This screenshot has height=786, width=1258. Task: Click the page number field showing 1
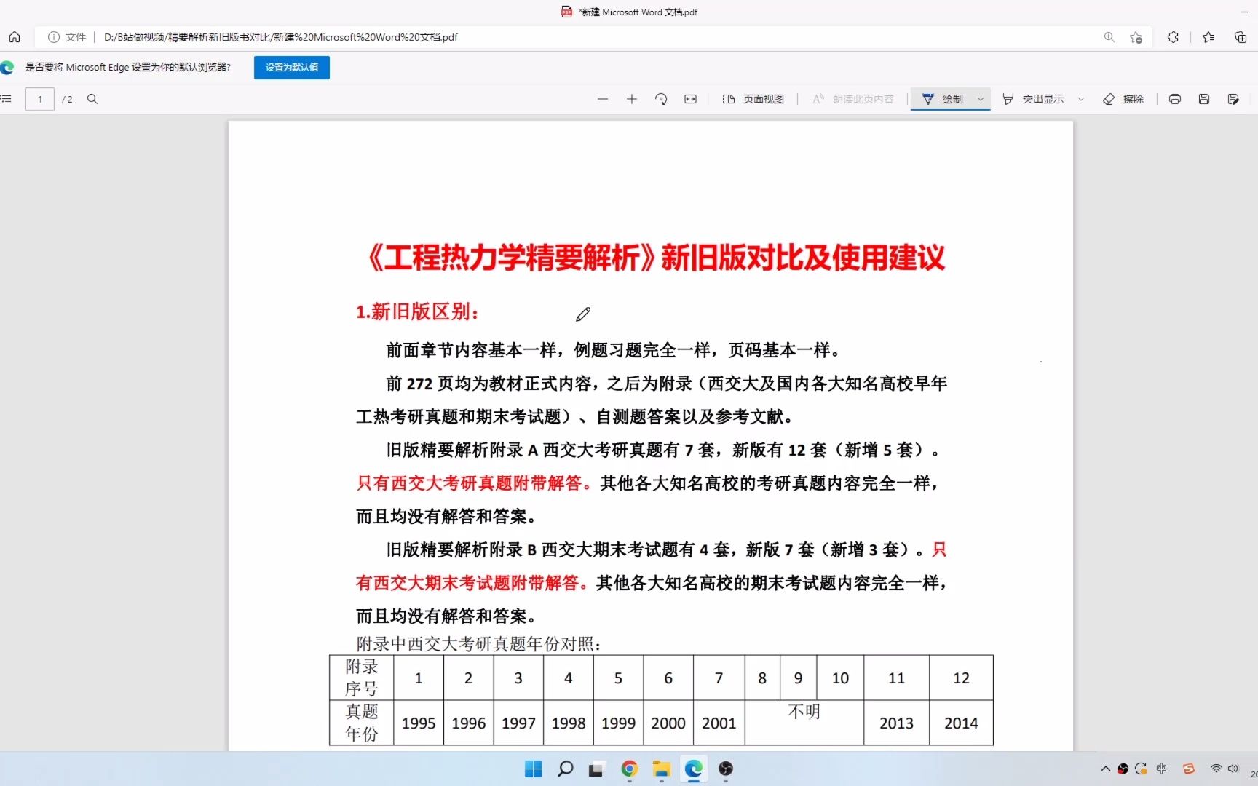point(40,99)
